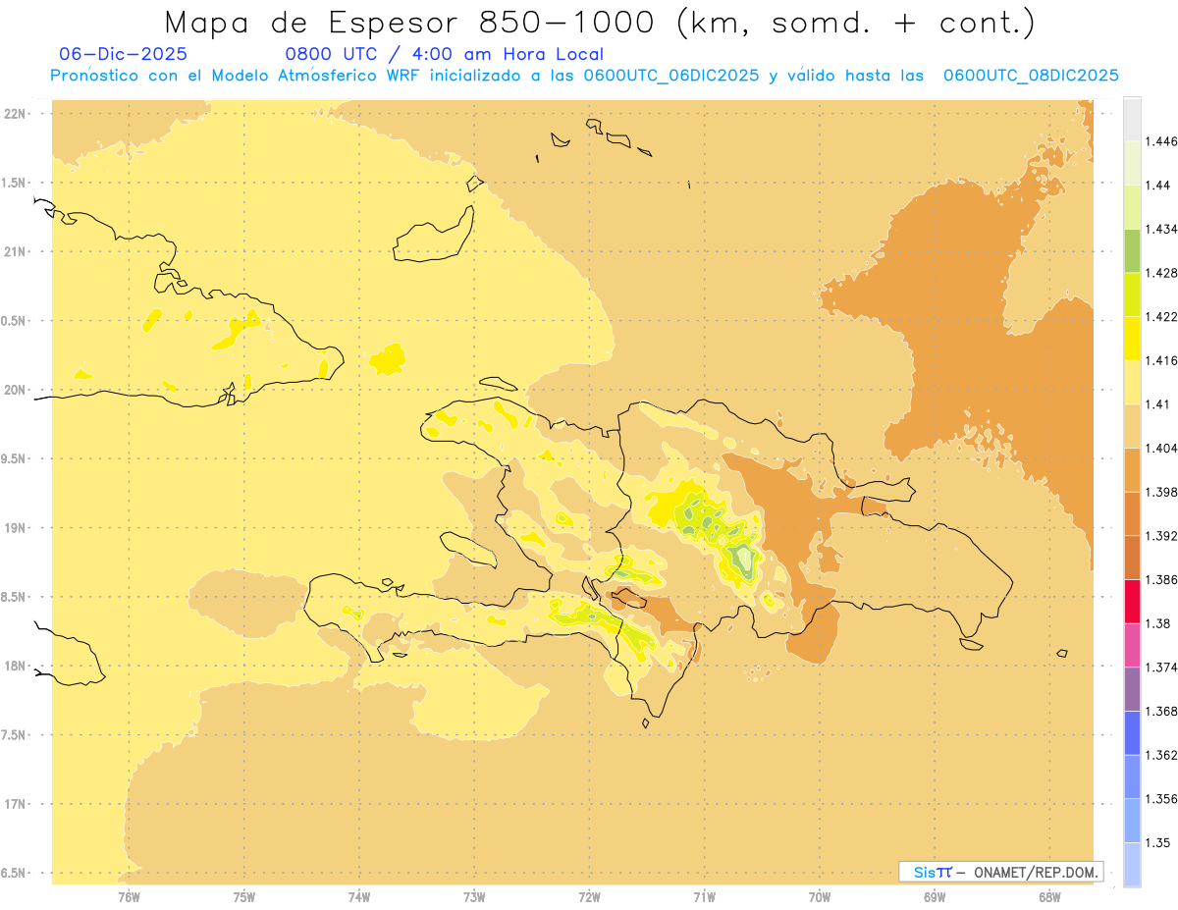
Task: Click the "20N" latitude label
Action: pos(16,390)
